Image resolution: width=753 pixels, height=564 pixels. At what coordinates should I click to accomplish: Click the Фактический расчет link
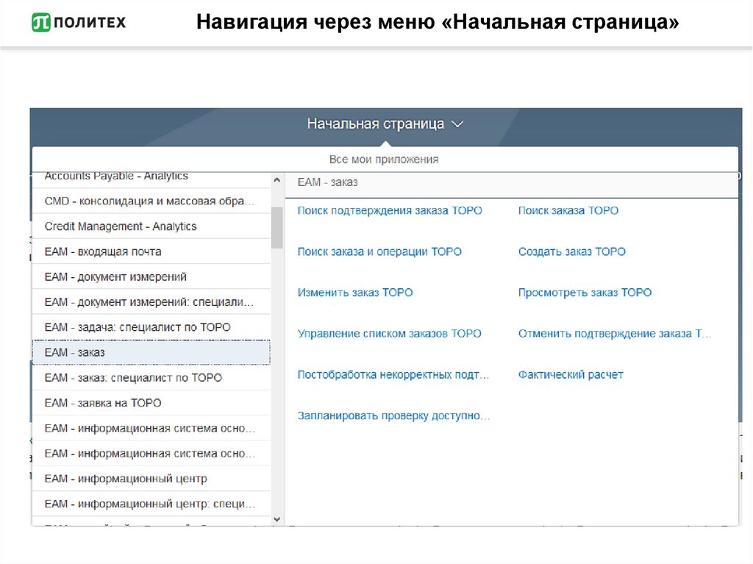[571, 375]
